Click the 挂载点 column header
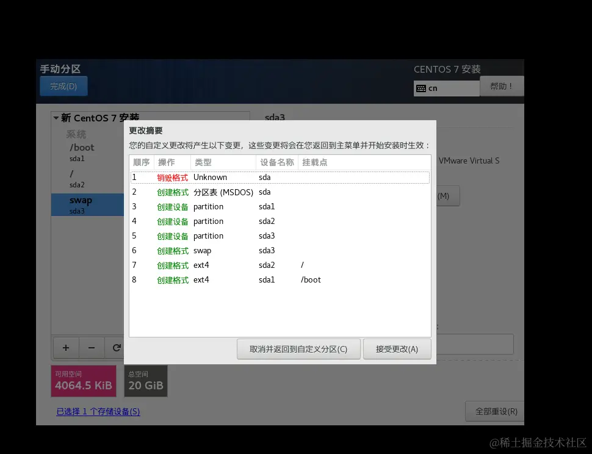Screen dimensions: 592x454 [364, 162]
